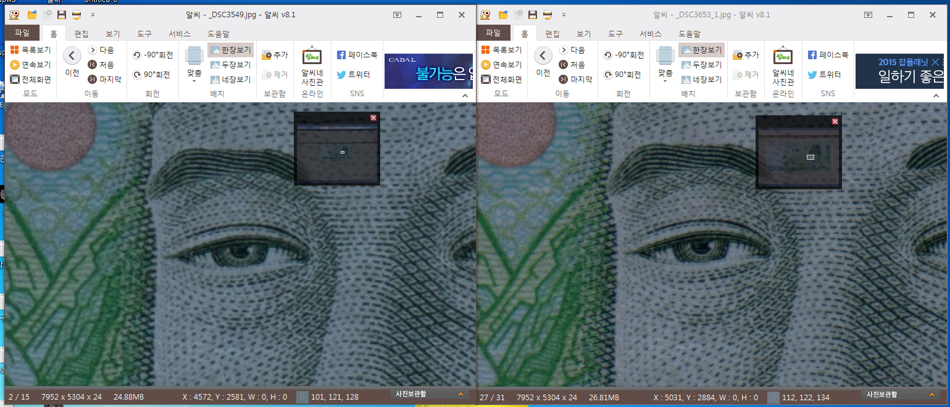The width and height of the screenshot is (950, 407).
Task: Open a file in the _DSC3549.jpg window
Action: [x=32, y=14]
